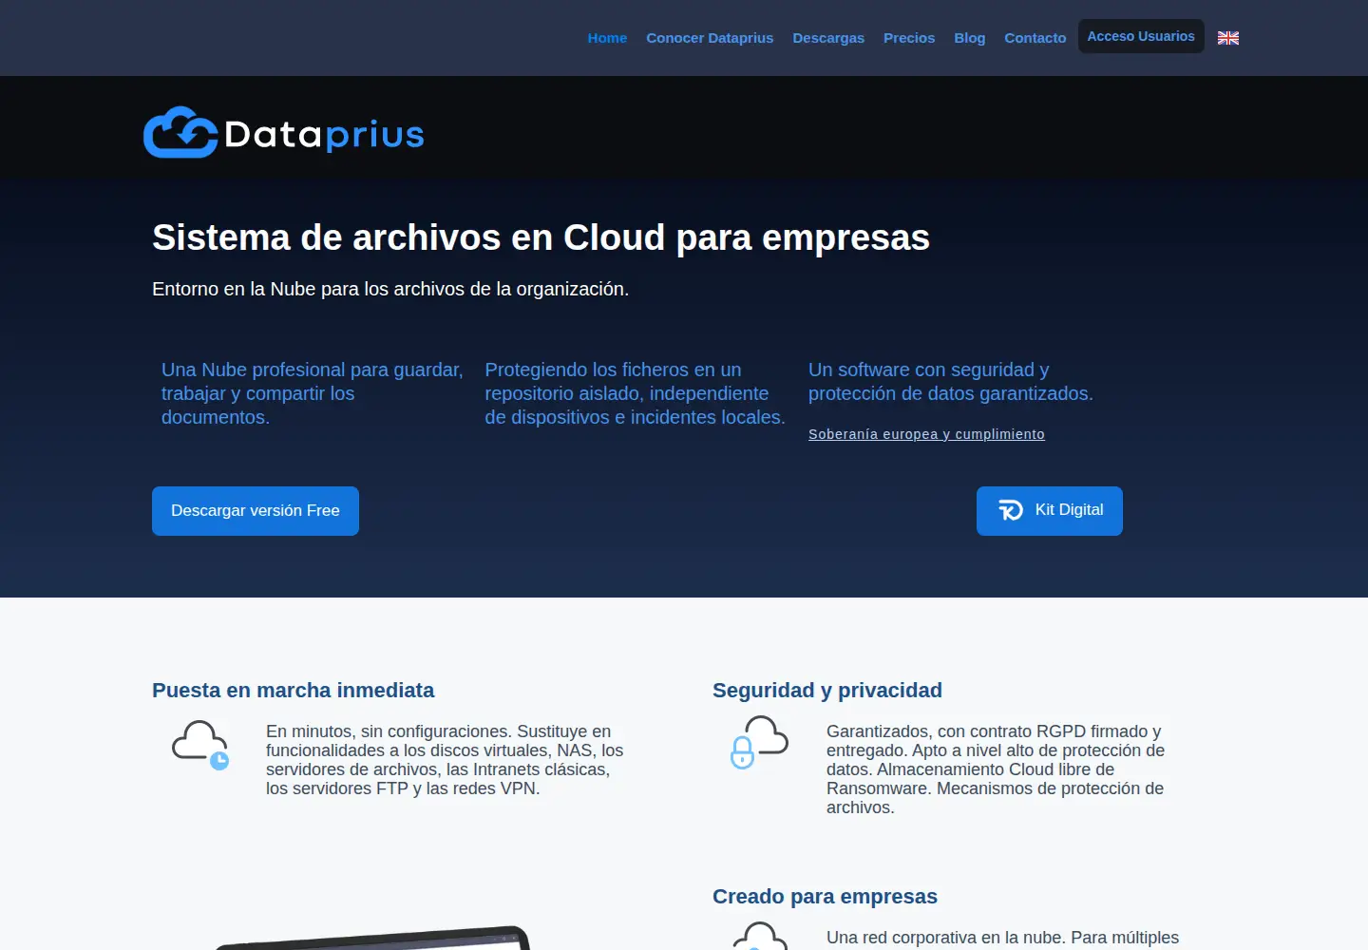Click the cloud with padlock icon
The width and height of the screenshot is (1368, 950).
coord(759,742)
